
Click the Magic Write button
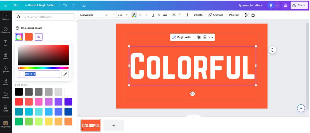[x=182, y=37]
